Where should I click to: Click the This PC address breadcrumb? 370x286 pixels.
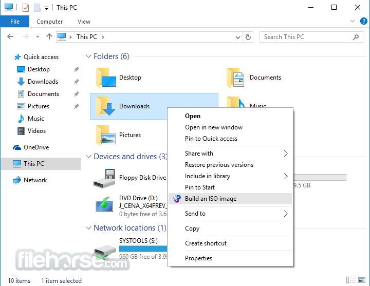coord(87,37)
